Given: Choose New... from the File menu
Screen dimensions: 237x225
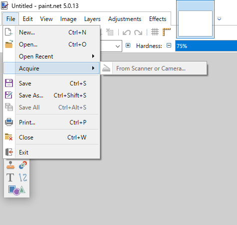Looking at the screenshot, I should (x=51, y=32).
